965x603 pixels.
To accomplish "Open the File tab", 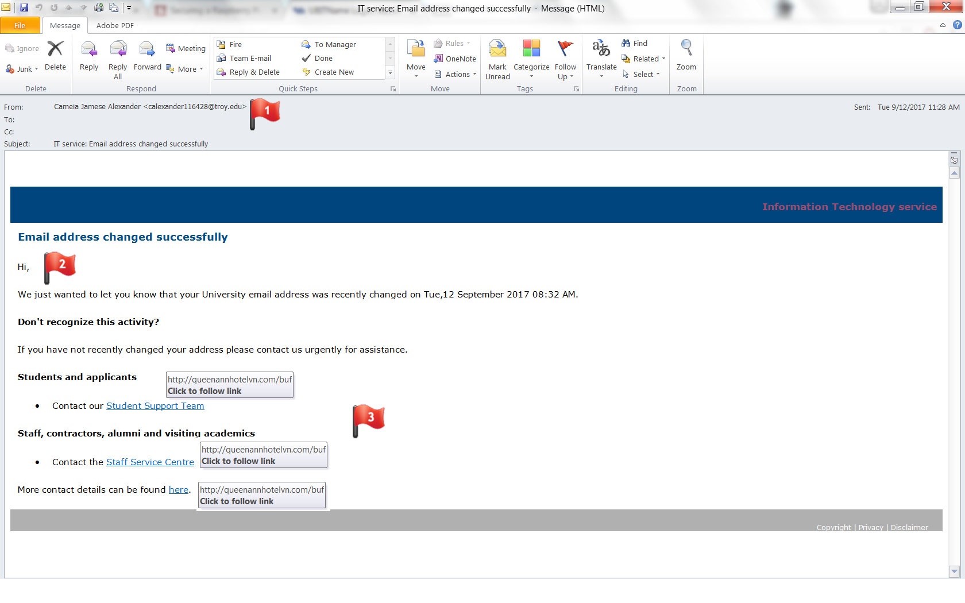I will tap(20, 25).
